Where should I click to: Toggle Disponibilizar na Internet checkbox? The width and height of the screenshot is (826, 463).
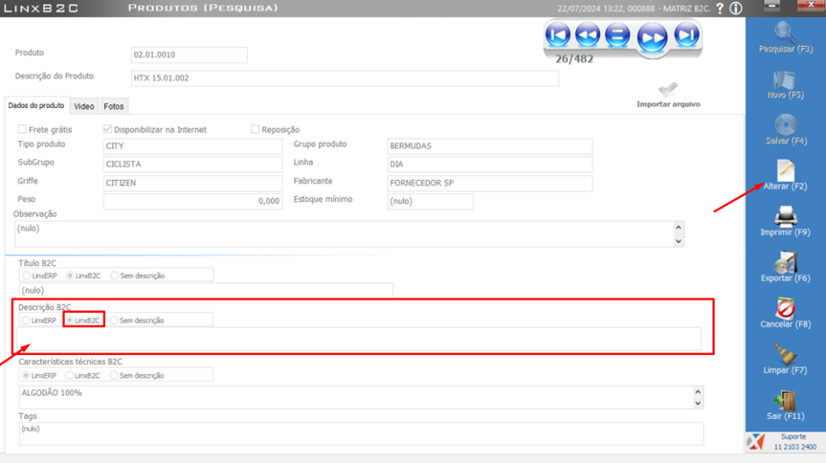click(107, 129)
